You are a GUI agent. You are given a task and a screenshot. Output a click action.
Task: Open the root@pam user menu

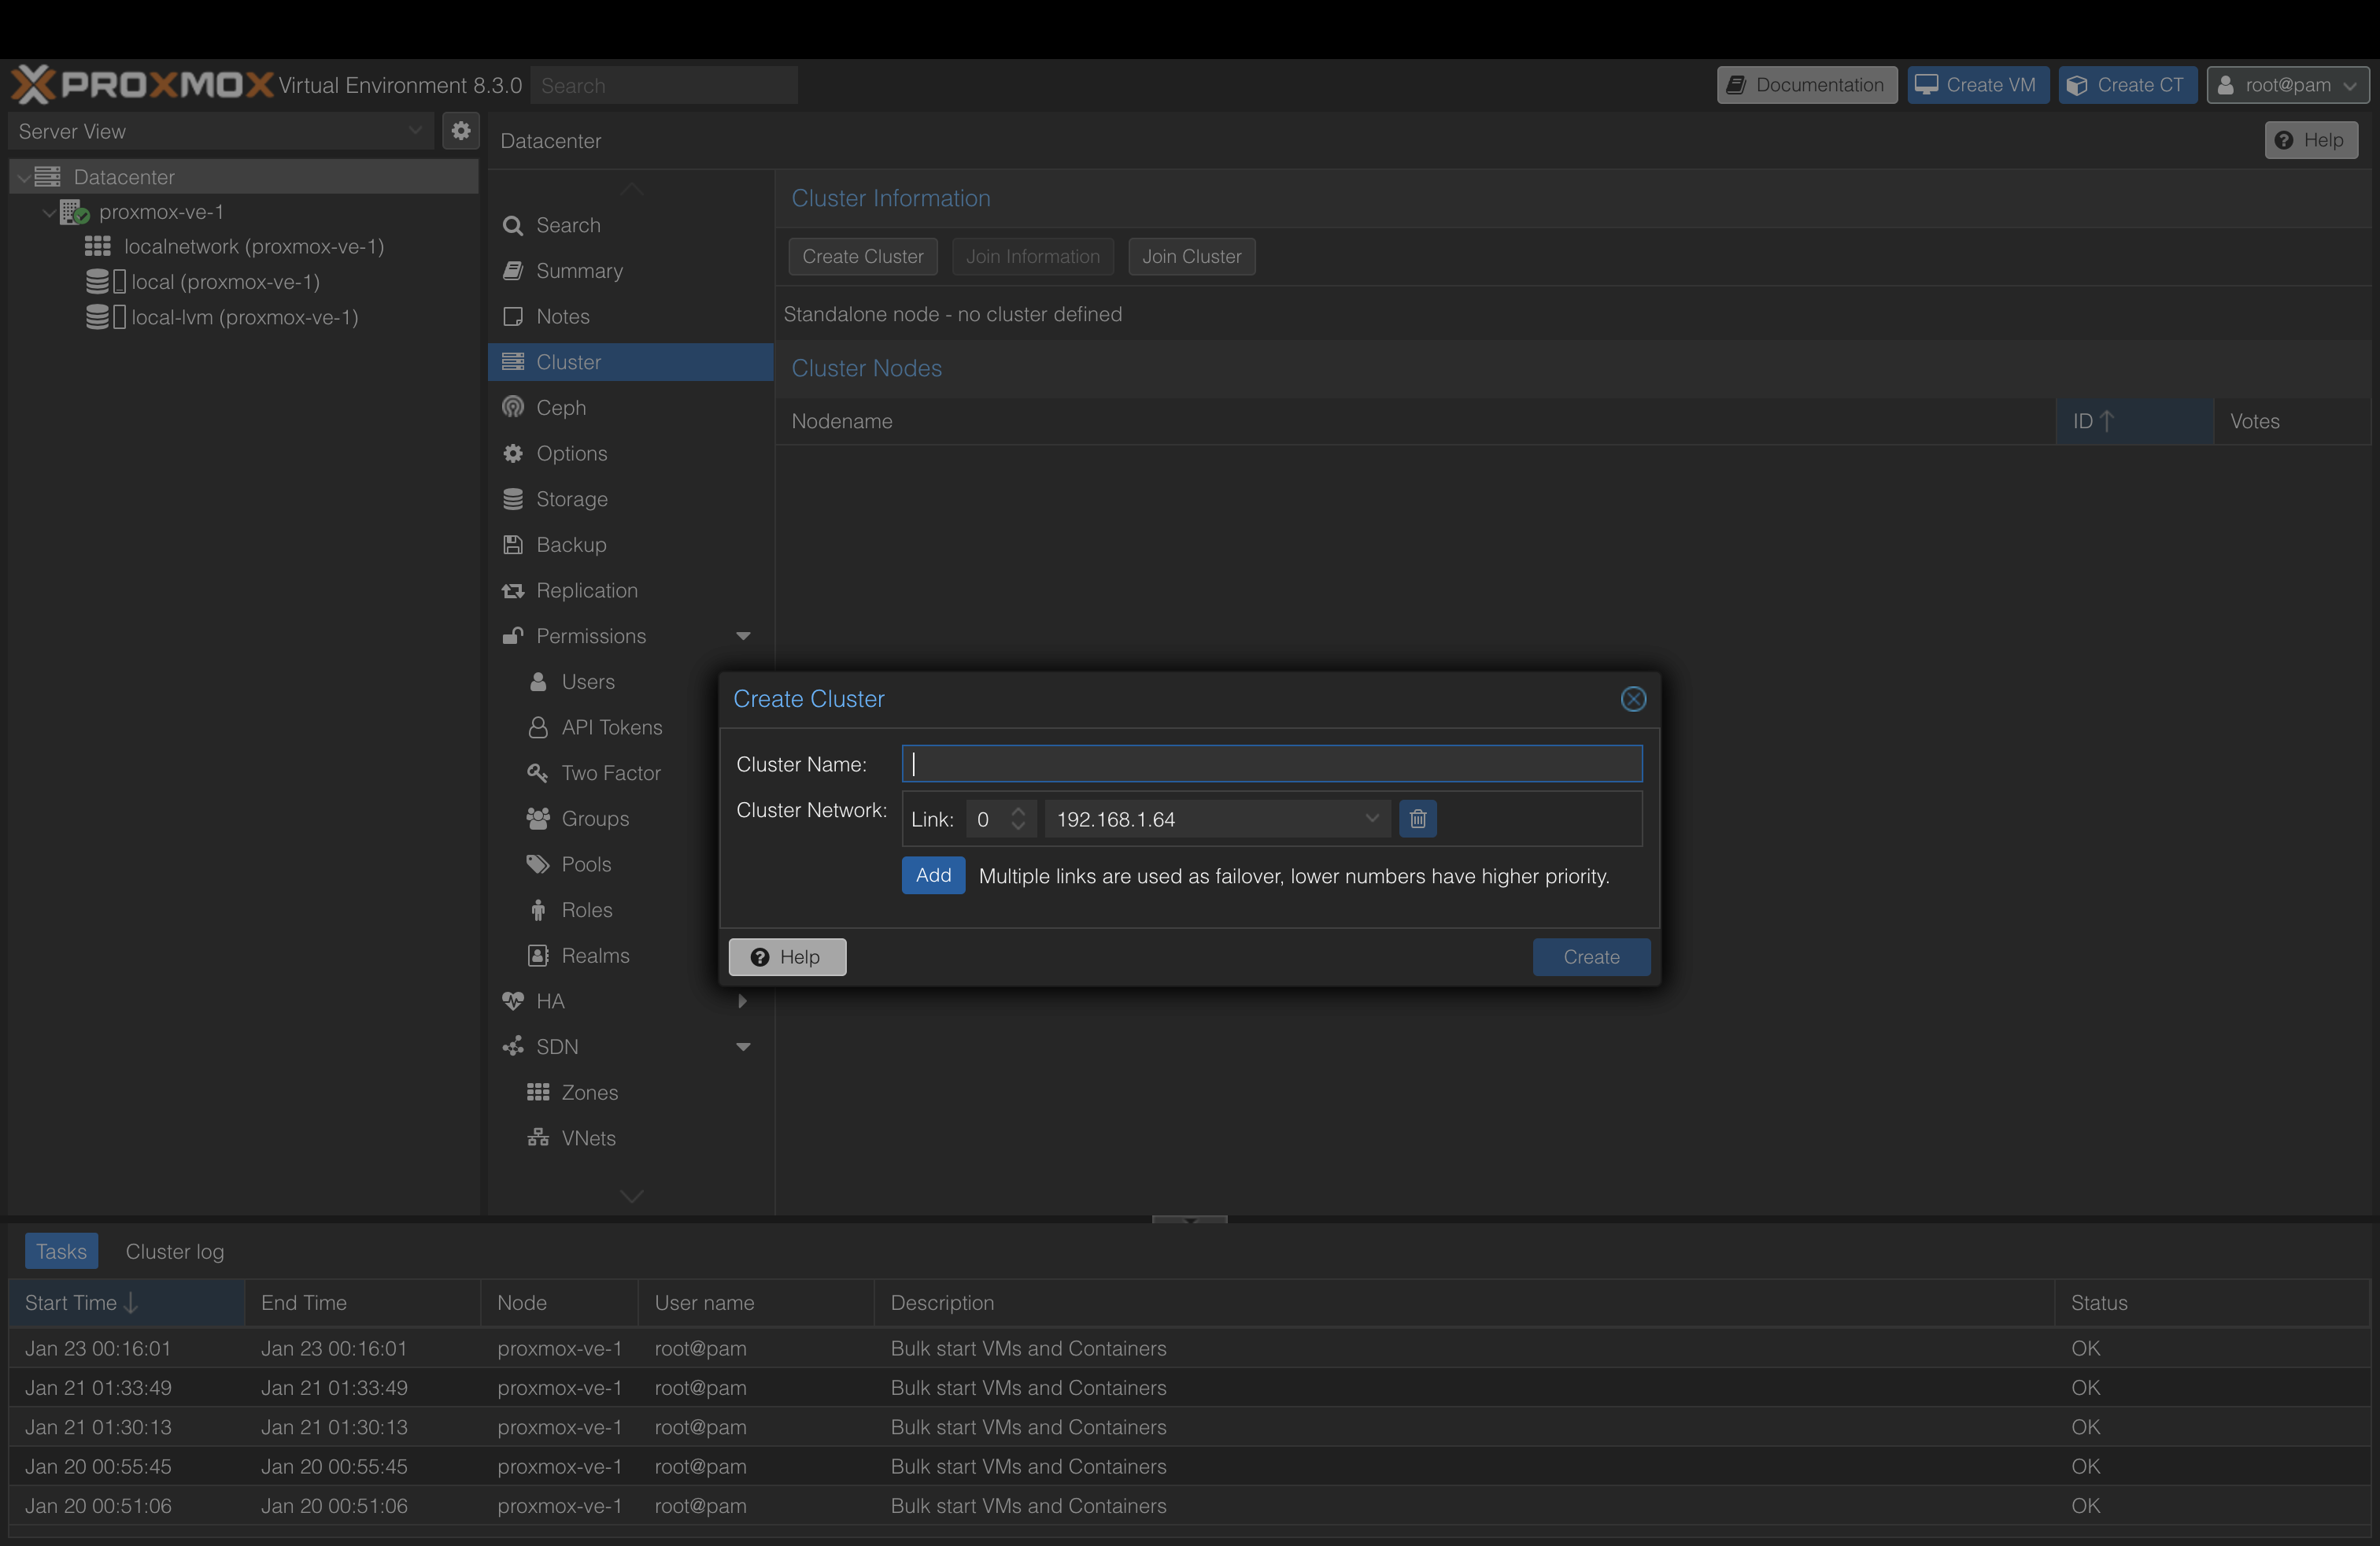click(x=2286, y=85)
